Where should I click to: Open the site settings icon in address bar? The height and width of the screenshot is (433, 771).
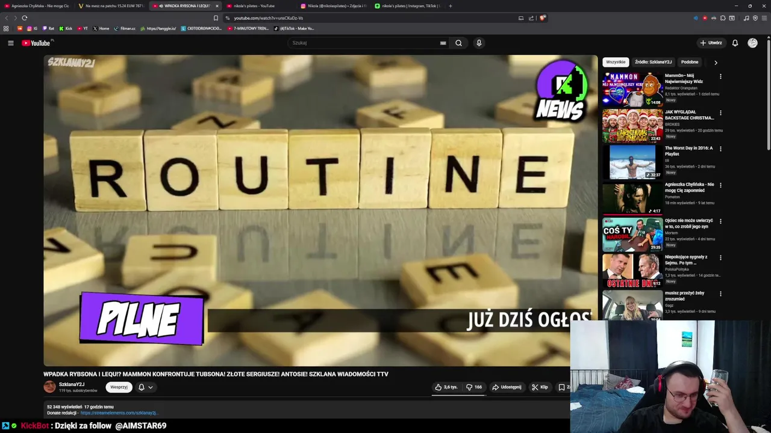(228, 18)
